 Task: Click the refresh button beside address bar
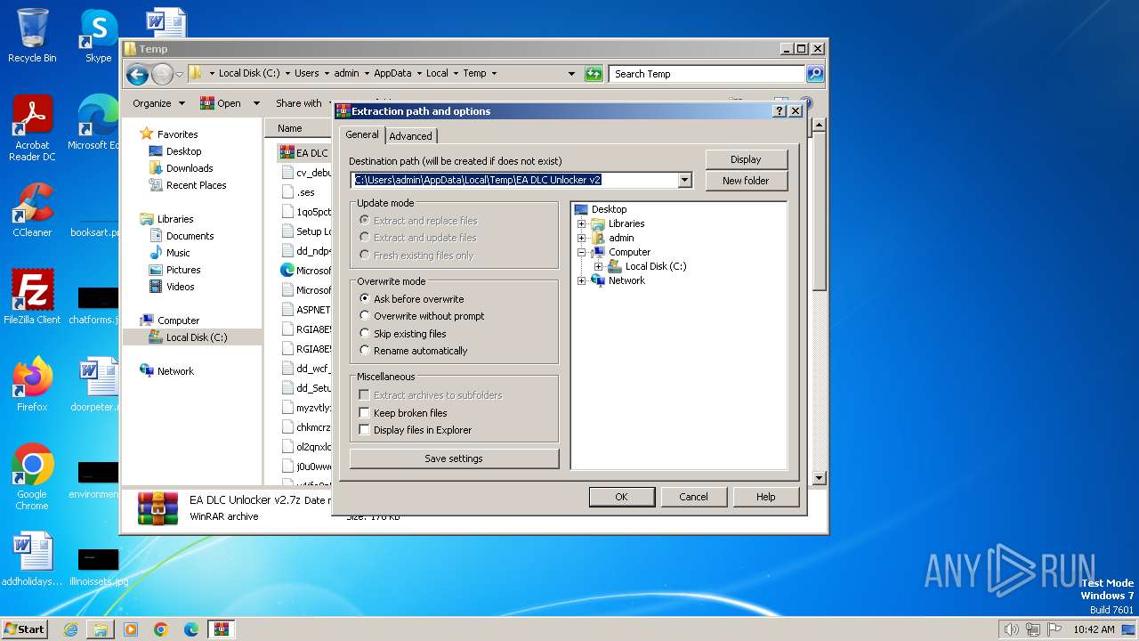[594, 74]
